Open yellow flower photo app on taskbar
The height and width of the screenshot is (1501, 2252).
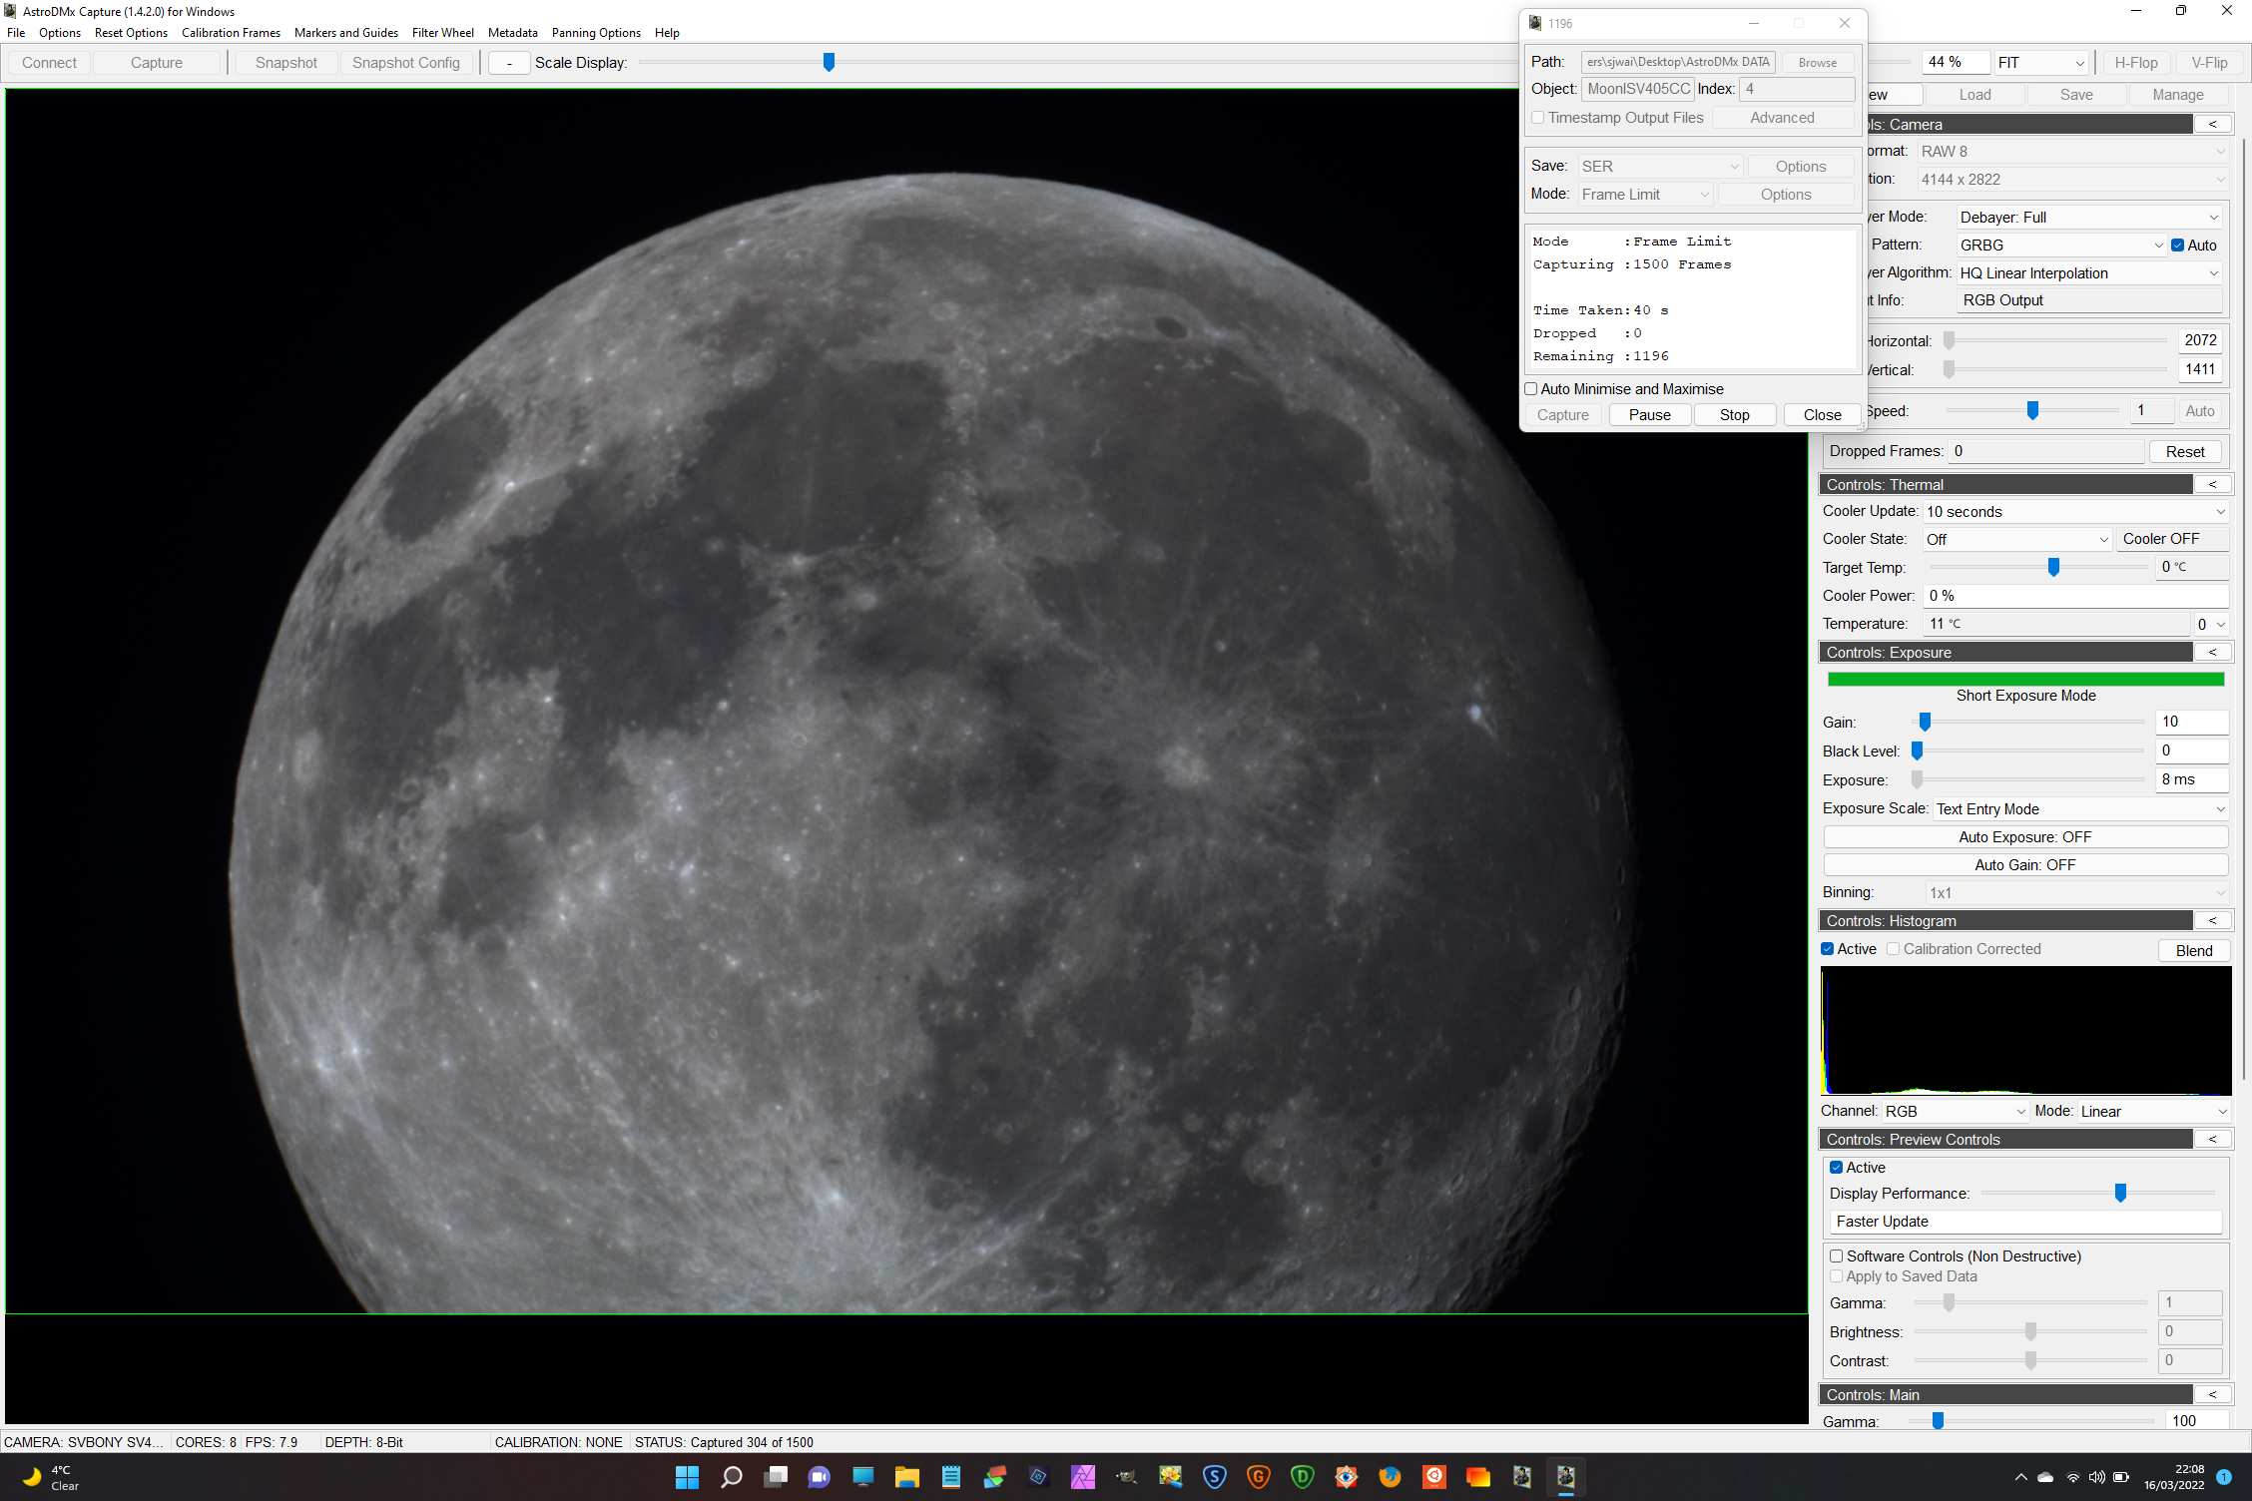[1170, 1477]
